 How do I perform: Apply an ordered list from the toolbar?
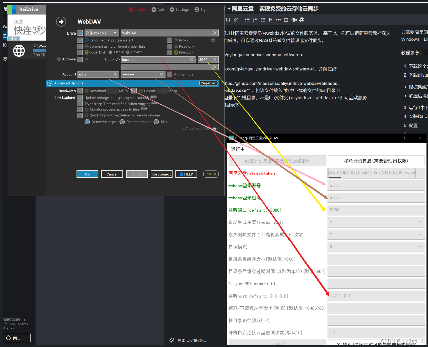pos(255,20)
